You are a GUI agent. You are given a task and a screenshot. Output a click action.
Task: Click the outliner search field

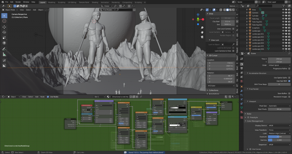coord(264,6)
